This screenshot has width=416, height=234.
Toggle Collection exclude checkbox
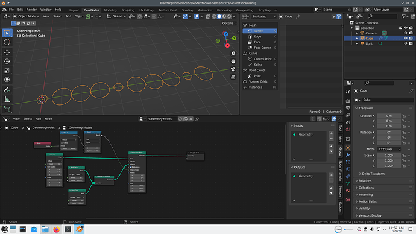[x=400, y=28]
